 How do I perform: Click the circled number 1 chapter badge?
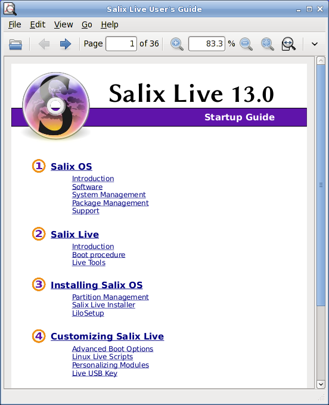tap(39, 166)
